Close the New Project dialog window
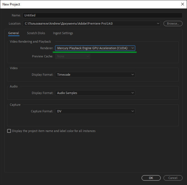 click(182, 4)
